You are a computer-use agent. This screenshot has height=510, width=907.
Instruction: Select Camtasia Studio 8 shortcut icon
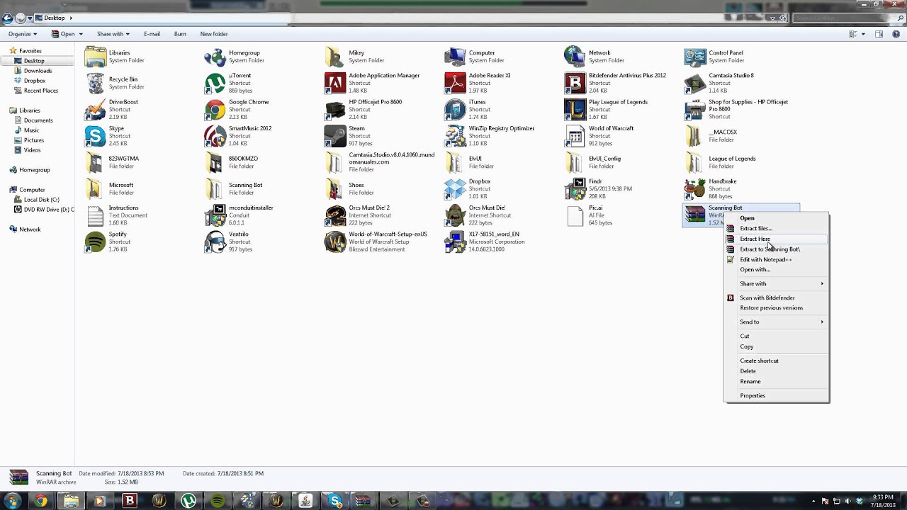[695, 83]
